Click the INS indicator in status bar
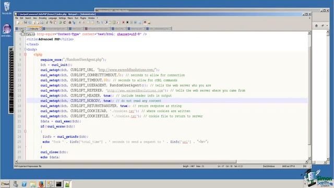Screen dimensions: 334x188 tap(305, 166)
